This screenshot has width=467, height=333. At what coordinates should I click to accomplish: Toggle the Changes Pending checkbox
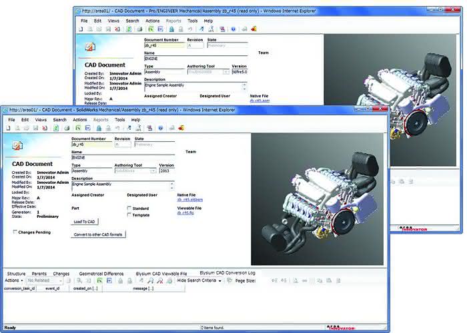[15, 232]
